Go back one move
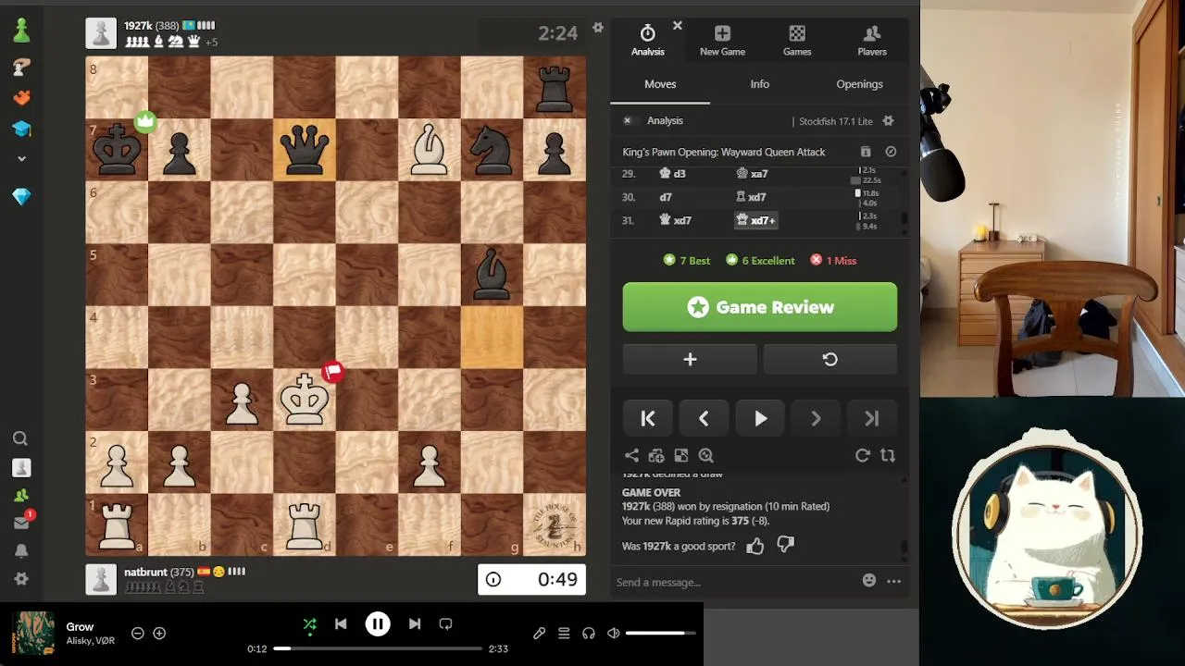The image size is (1185, 666). tap(704, 419)
